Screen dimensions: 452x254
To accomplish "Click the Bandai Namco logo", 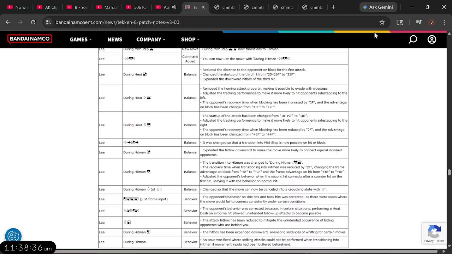I will tap(30, 39).
